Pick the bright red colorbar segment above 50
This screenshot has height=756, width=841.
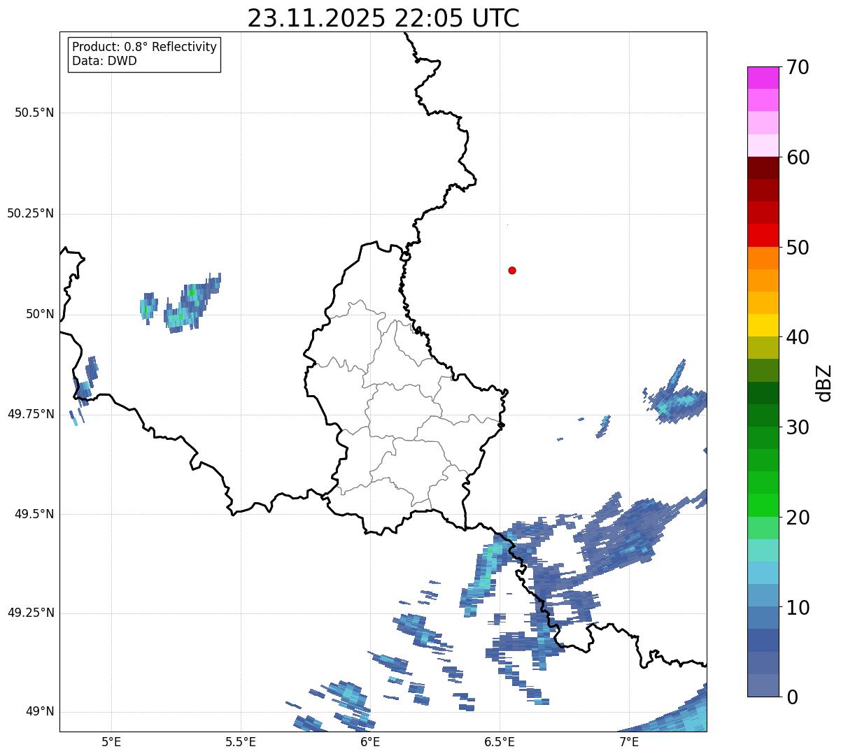763,236
